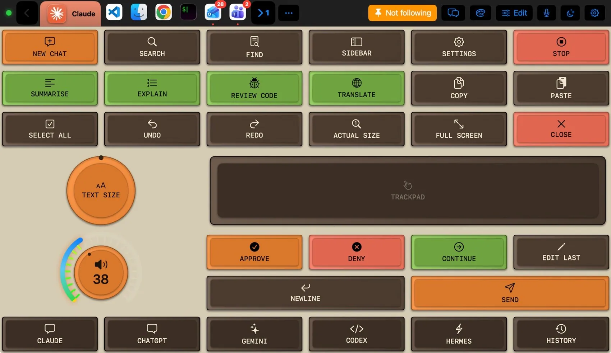Switch to the Gemini key
This screenshot has width=611, height=353.
coord(254,334)
